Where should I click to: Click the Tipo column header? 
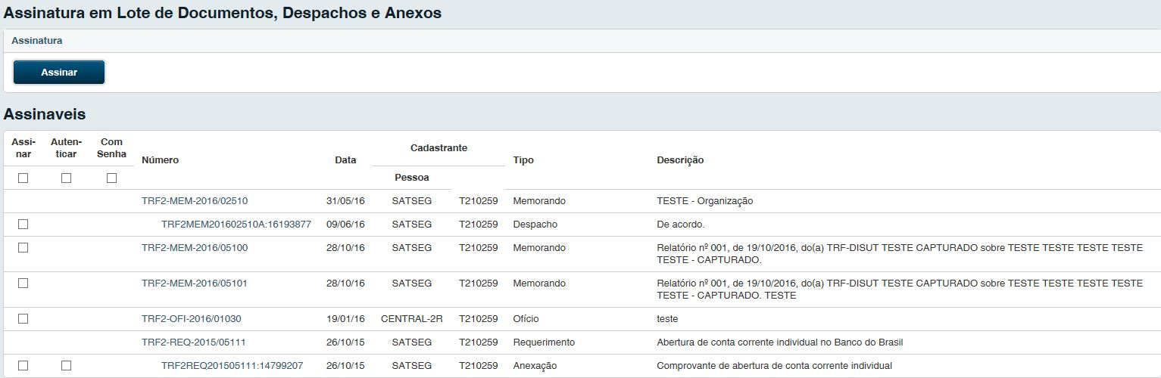tap(523, 160)
